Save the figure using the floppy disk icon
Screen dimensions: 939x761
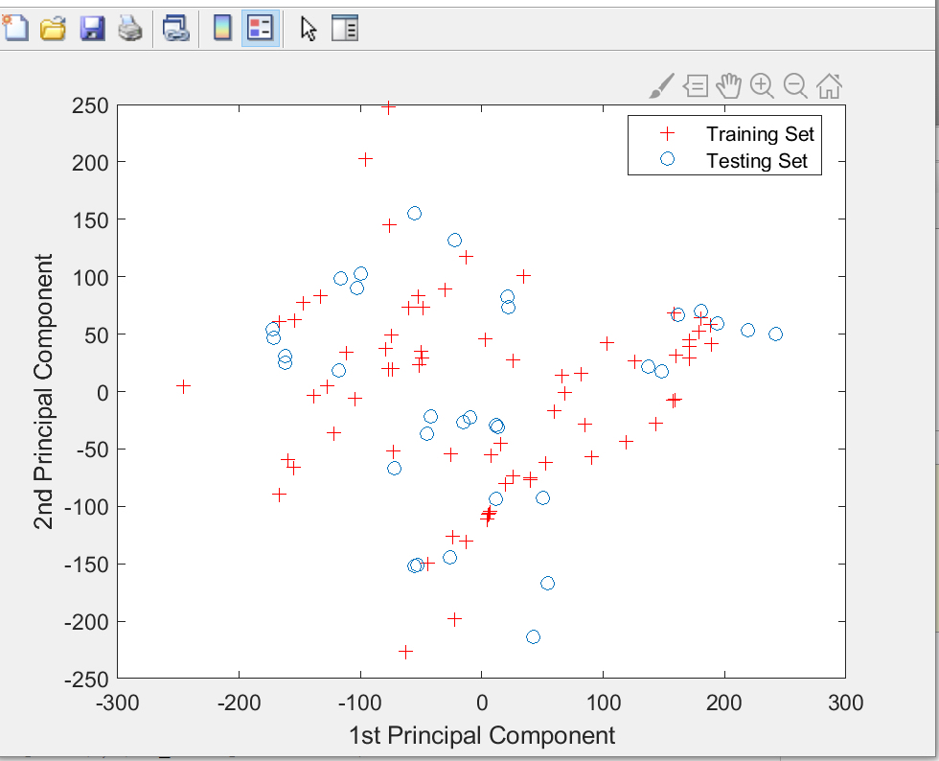[92, 28]
